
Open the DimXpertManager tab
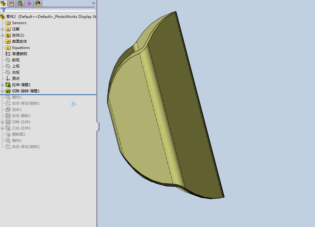[x=29, y=3]
